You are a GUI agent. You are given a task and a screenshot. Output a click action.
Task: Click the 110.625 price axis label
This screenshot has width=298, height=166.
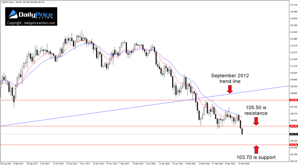pos(294,73)
